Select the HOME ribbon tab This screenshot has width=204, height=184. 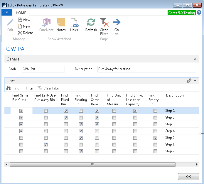pos(21,13)
